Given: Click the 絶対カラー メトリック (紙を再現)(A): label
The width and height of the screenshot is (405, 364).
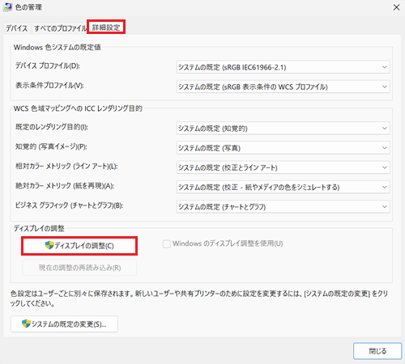Looking at the screenshot, I should point(65,186).
